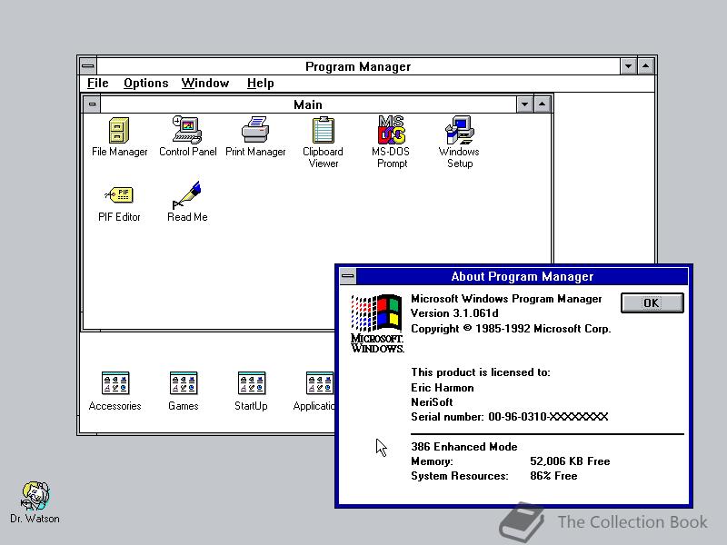Click the copyright 1985-1992 Microsoft Corp. line
Image resolution: width=727 pixels, height=545 pixels.
click(511, 329)
